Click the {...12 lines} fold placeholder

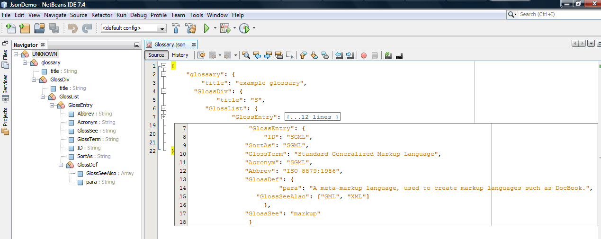pyautogui.click(x=313, y=117)
